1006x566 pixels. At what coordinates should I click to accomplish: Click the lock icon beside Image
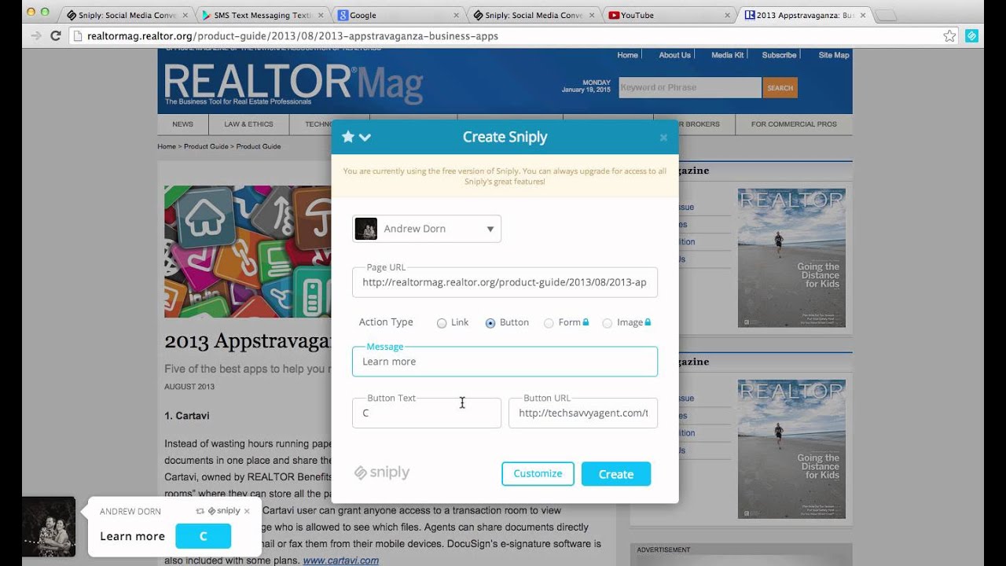[x=648, y=322]
